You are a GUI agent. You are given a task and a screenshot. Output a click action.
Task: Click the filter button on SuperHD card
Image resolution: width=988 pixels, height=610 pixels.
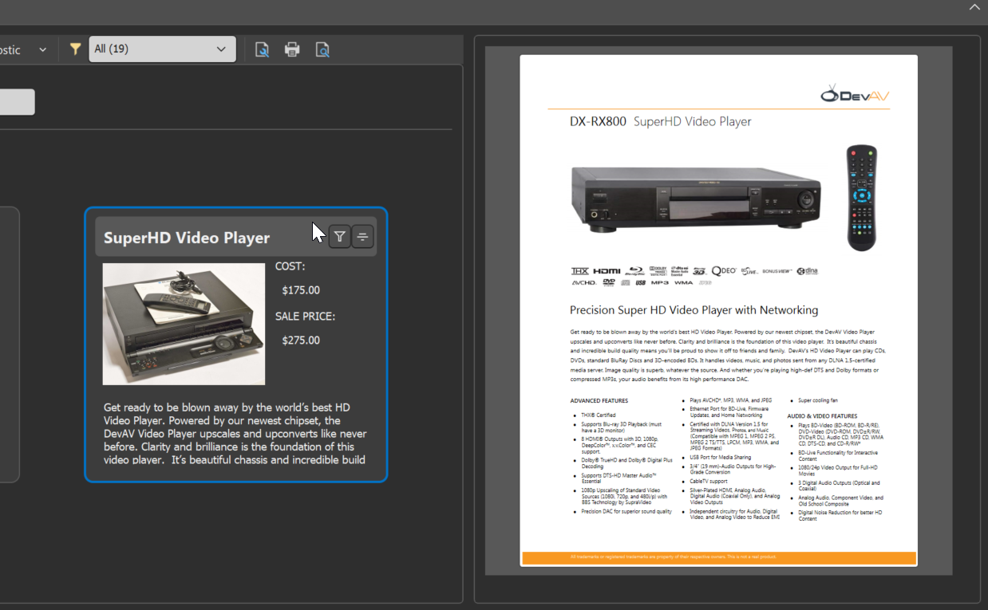tap(340, 236)
